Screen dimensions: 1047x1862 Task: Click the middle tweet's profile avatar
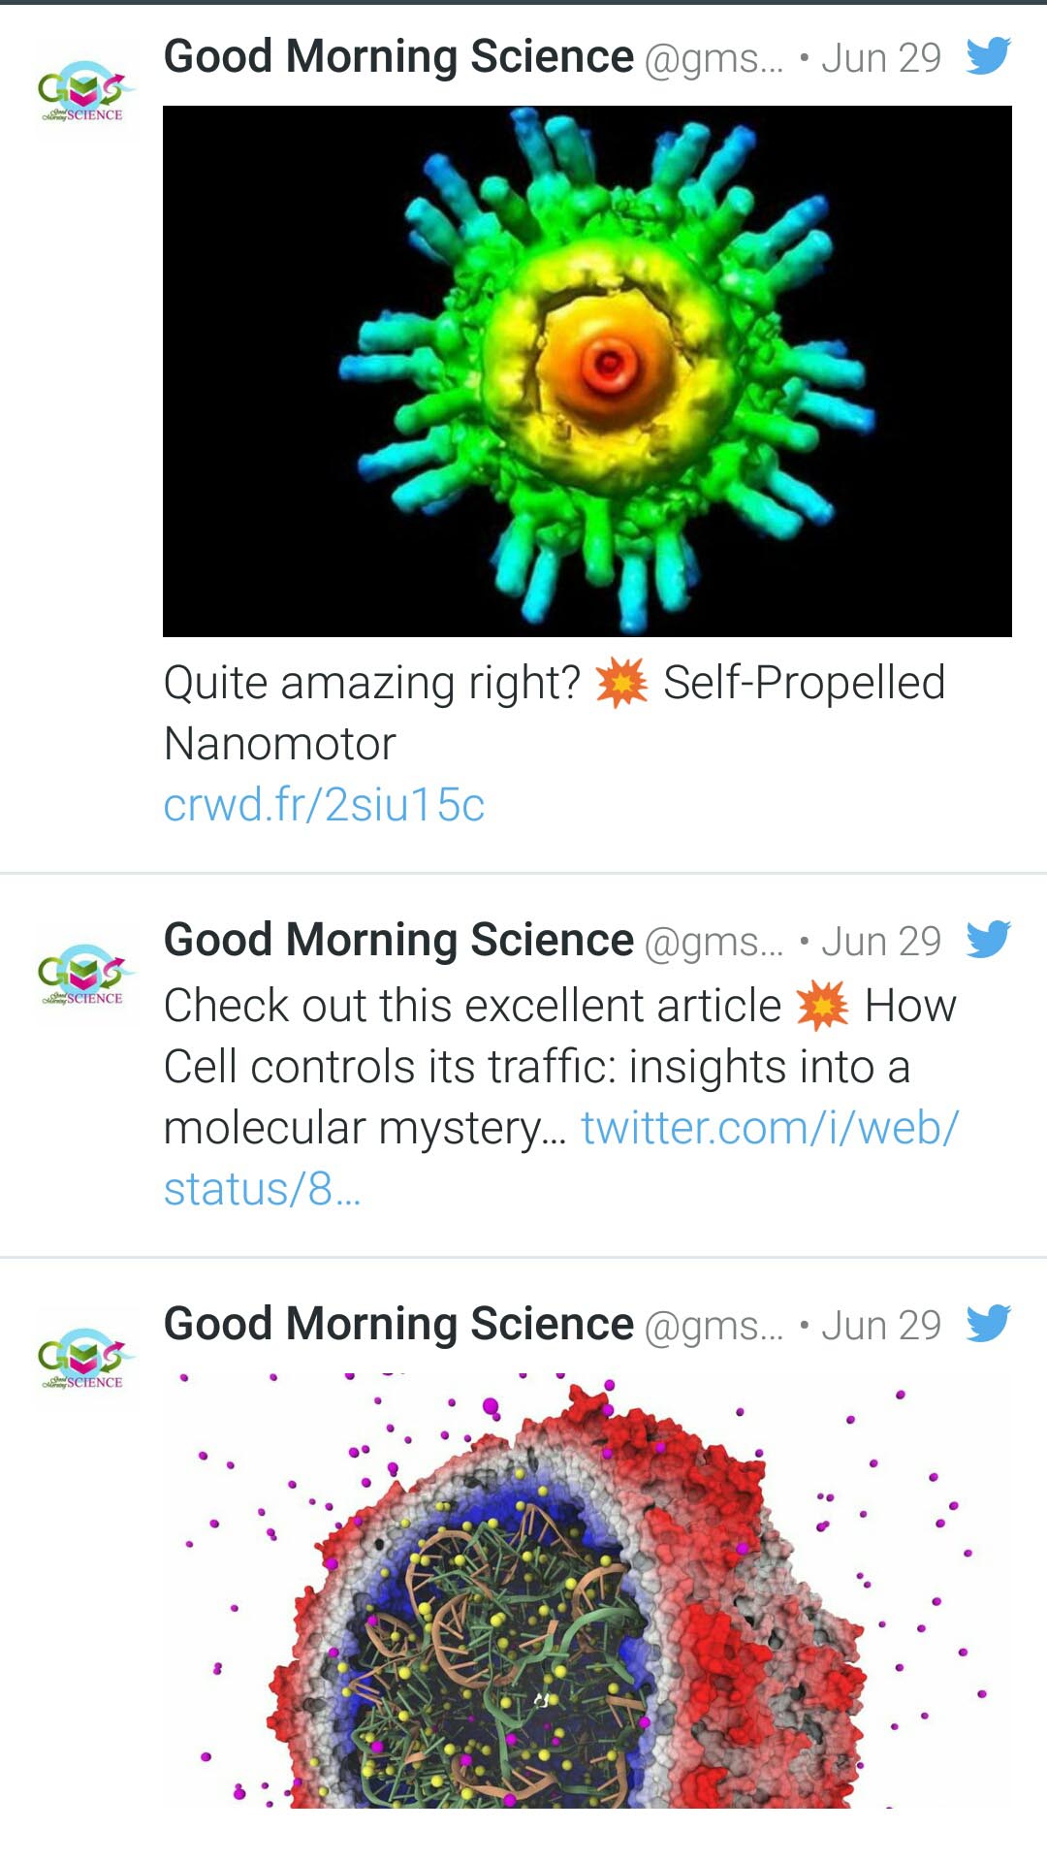[x=82, y=979]
